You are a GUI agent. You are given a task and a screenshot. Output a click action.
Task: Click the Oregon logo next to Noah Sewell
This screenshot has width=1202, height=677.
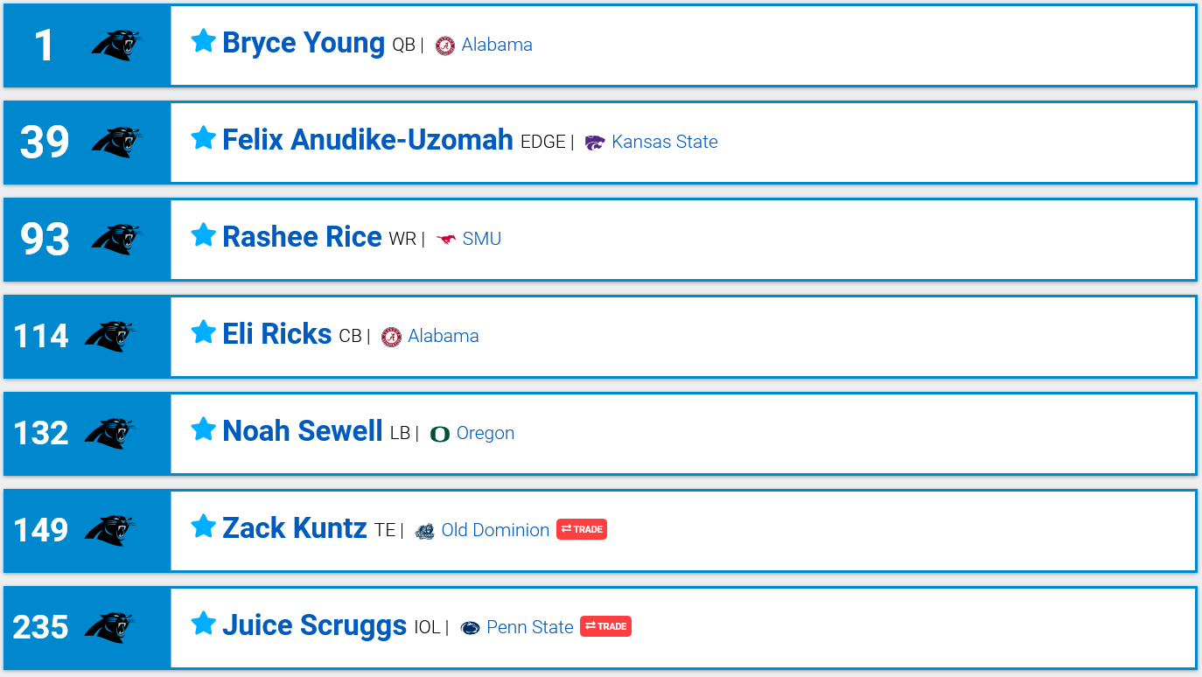click(x=440, y=434)
